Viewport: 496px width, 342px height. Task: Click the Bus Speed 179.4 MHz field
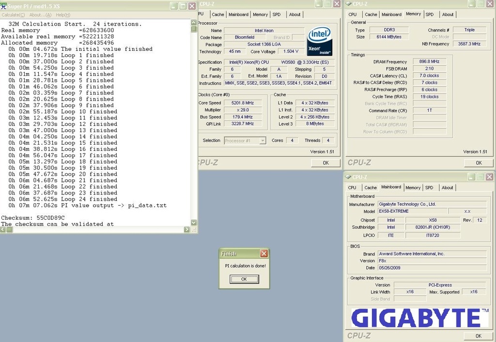pyautogui.click(x=243, y=117)
